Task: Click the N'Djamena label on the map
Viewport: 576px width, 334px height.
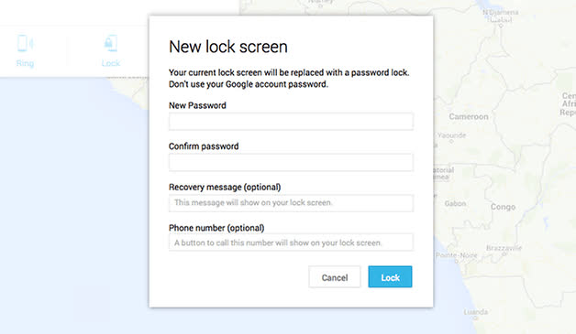Action: (500, 13)
